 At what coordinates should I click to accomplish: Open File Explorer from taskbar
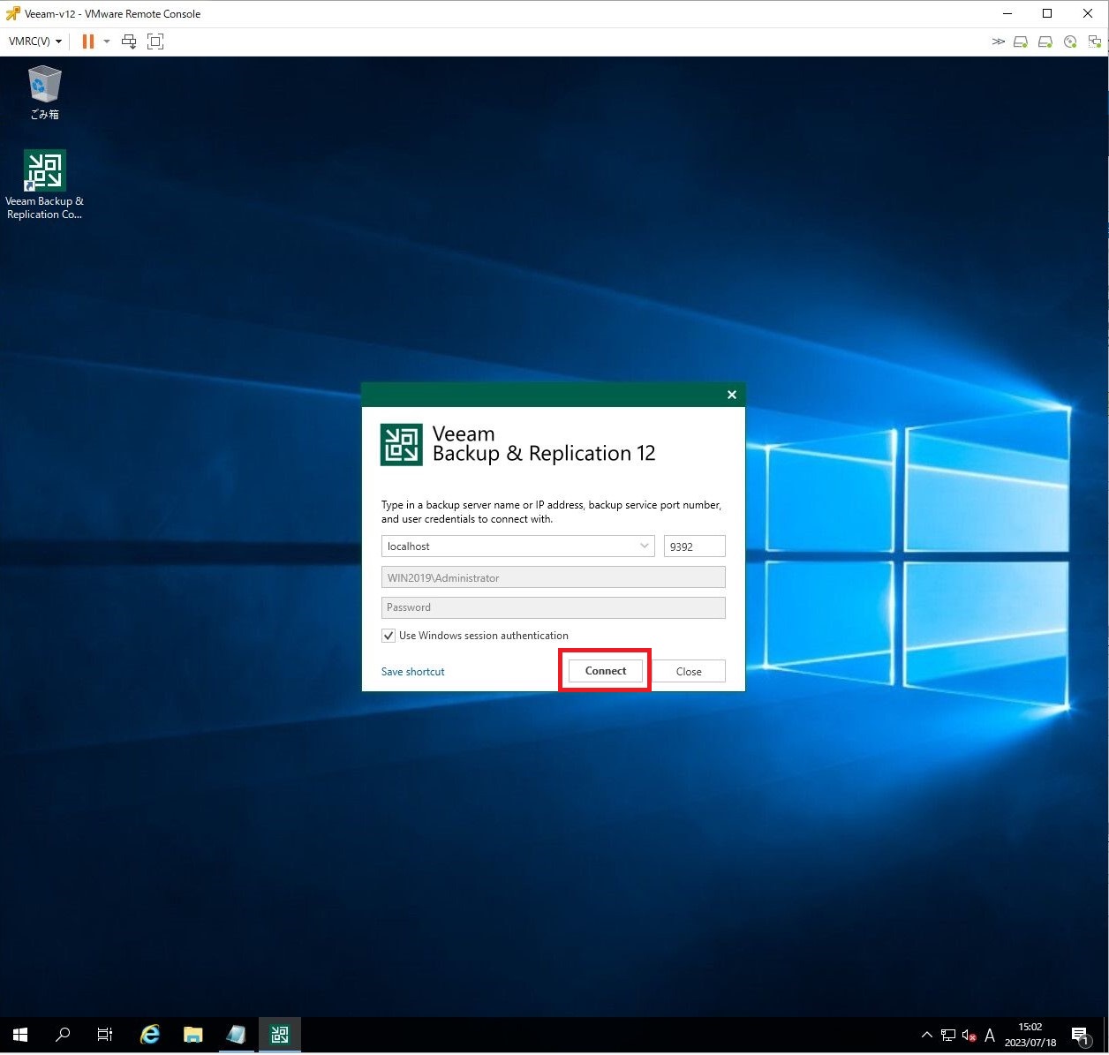click(x=192, y=1035)
